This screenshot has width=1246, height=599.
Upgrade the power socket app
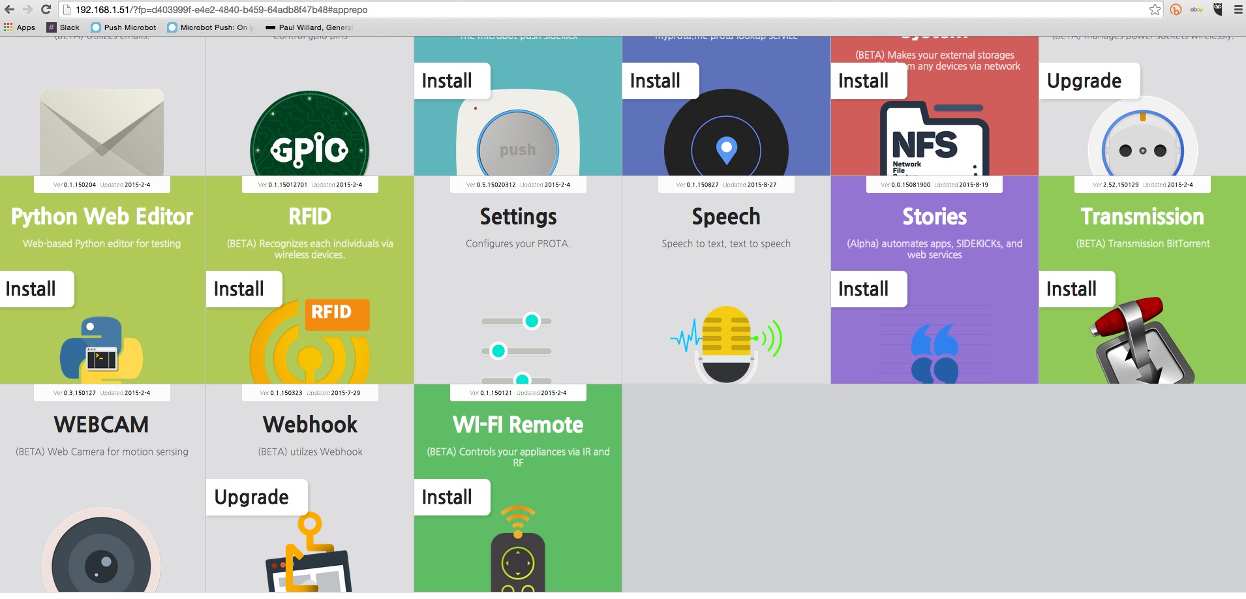[x=1089, y=81]
